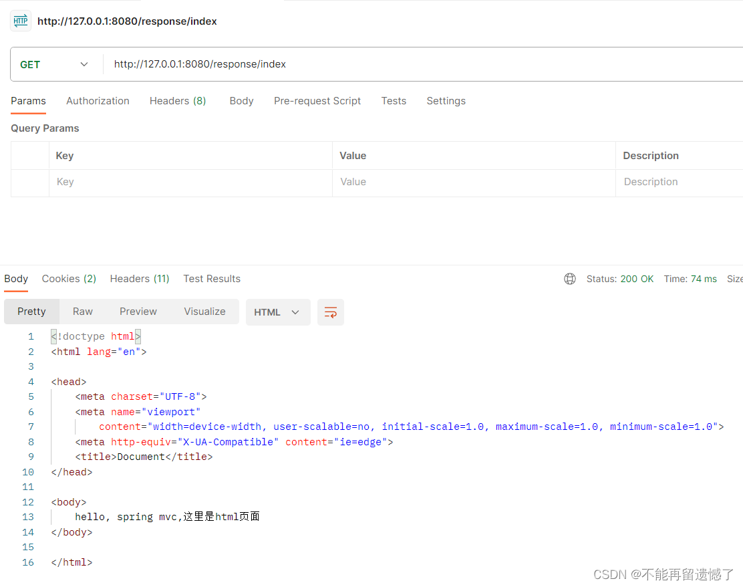The image size is (743, 587).
Task: Click the query param Value input cell
Action: [x=474, y=183]
